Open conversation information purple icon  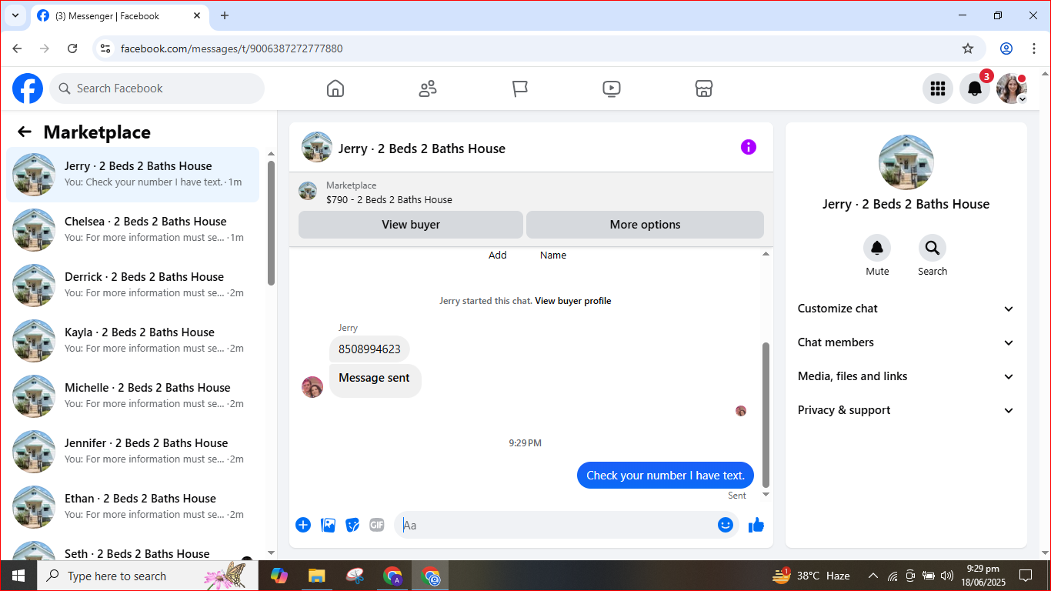pos(749,147)
